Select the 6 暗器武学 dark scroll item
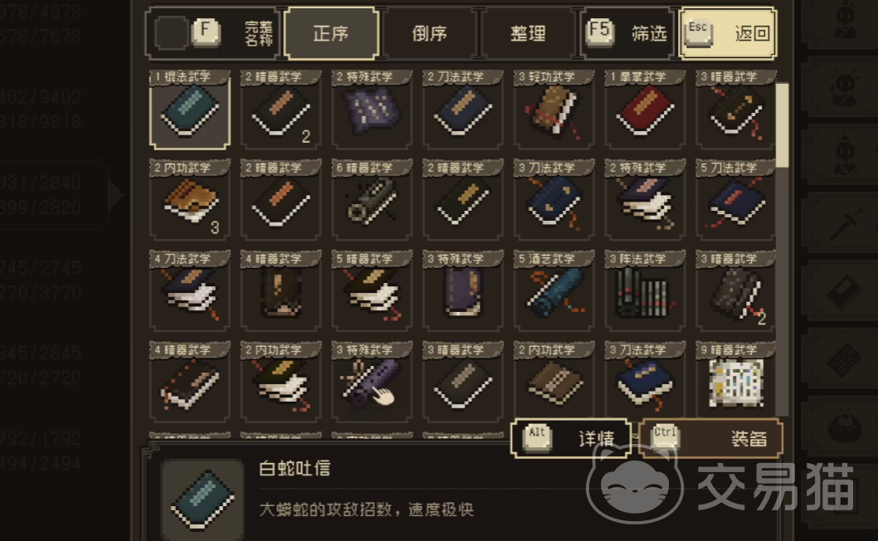This screenshot has height=541, width=878. tap(372, 201)
